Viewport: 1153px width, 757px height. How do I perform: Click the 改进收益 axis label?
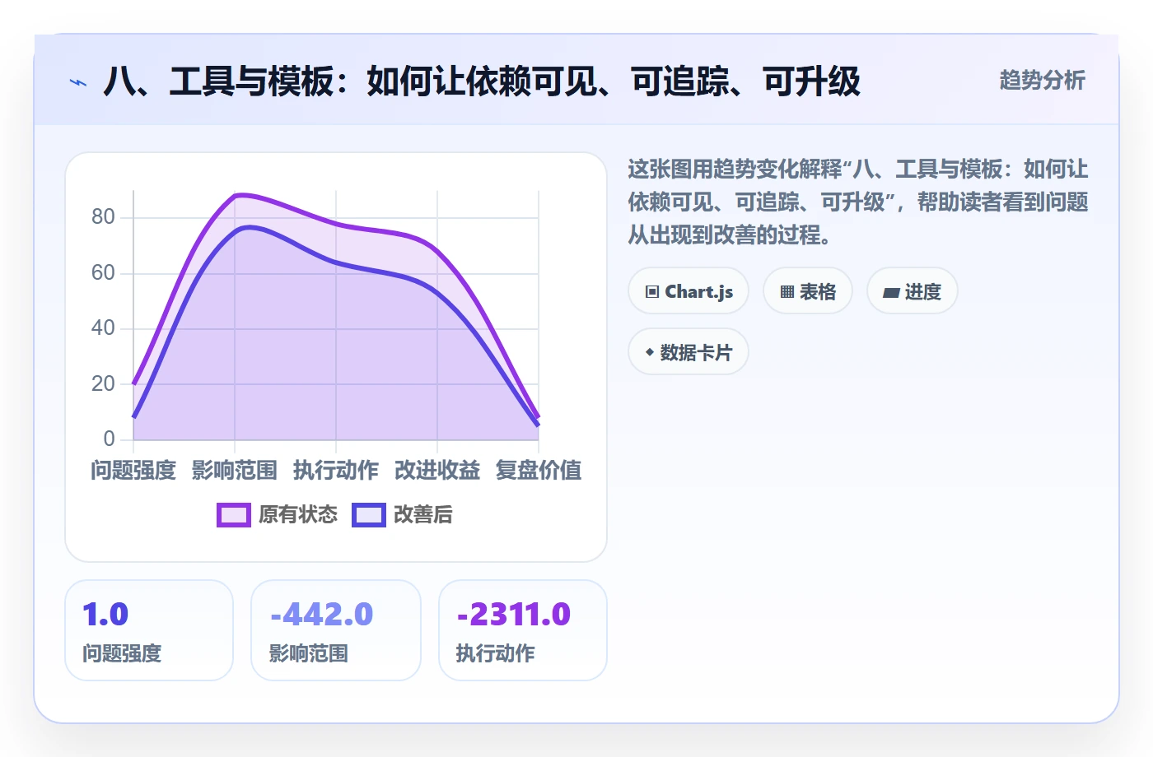437,471
